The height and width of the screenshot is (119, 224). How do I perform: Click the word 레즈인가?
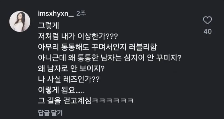point(81,80)
